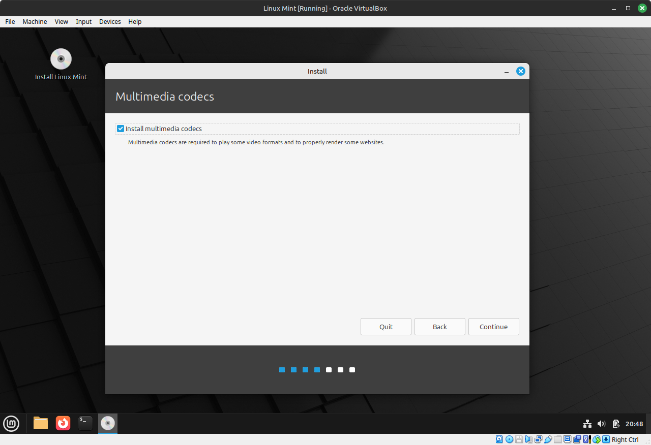The height and width of the screenshot is (445, 651).
Task: Close the Install dialog window
Action: (520, 71)
